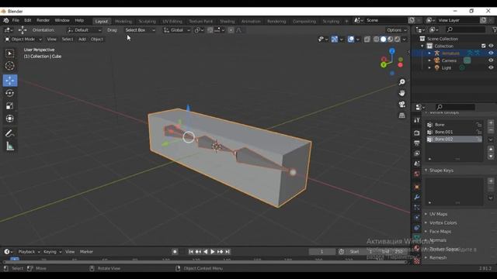Expand the Armature tree item

tap(429, 53)
